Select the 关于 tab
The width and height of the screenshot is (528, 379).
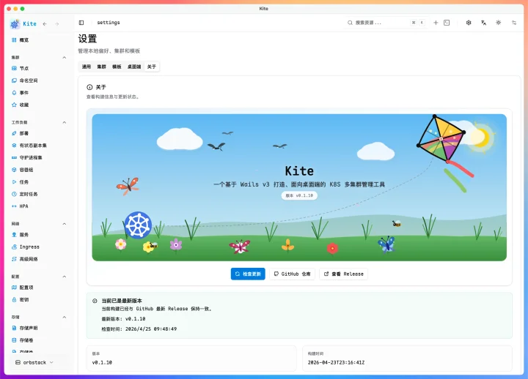[x=152, y=67]
